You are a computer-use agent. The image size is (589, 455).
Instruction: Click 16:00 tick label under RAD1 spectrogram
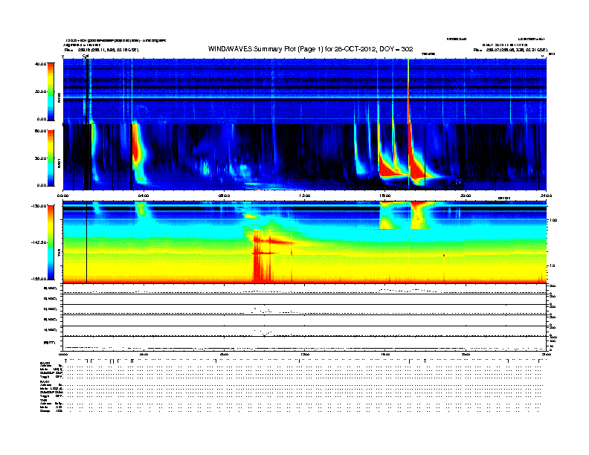click(x=385, y=196)
